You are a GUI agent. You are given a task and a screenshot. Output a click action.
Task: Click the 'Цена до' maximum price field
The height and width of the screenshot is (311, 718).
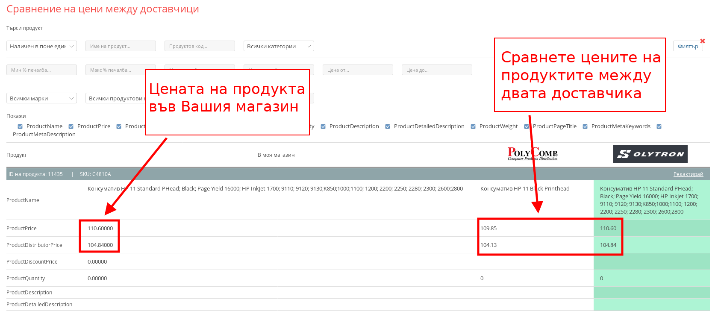pos(437,70)
